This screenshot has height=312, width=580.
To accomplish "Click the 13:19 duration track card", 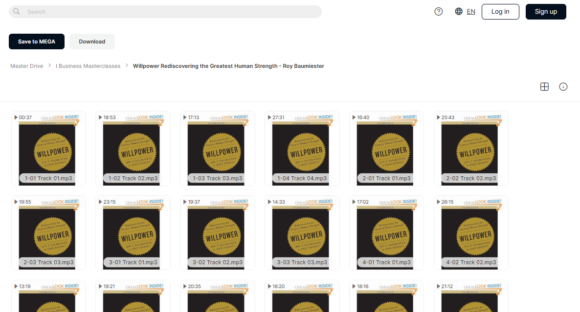I will pos(48,296).
